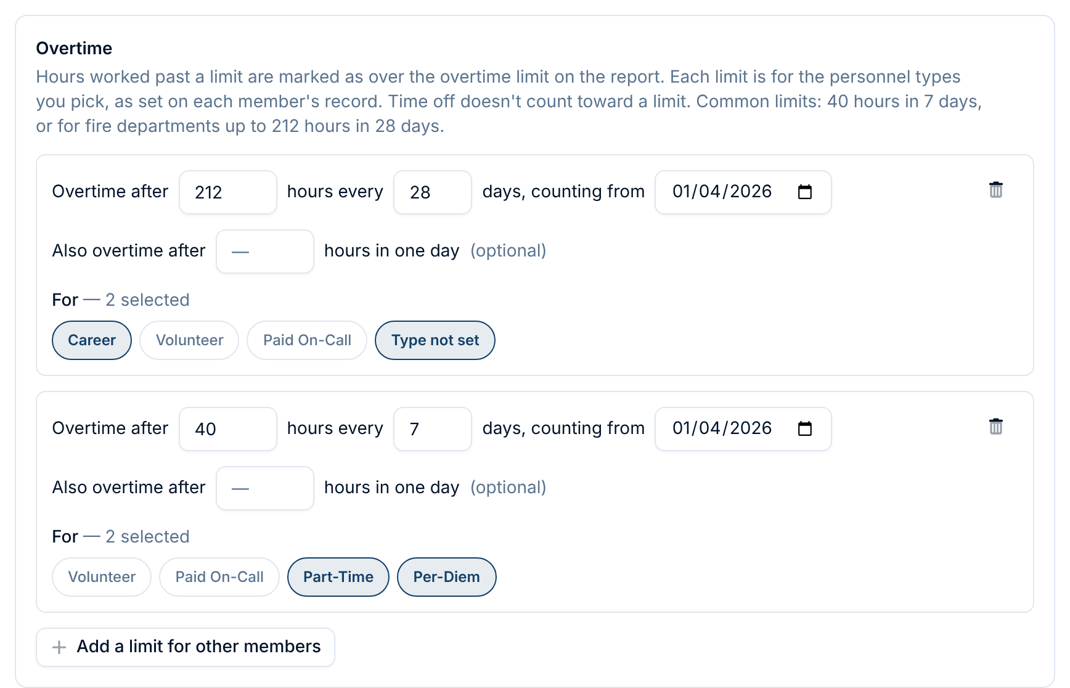Select Paid On-Call for the 40-hour limit
This screenshot has height=688, width=1070.
click(219, 577)
